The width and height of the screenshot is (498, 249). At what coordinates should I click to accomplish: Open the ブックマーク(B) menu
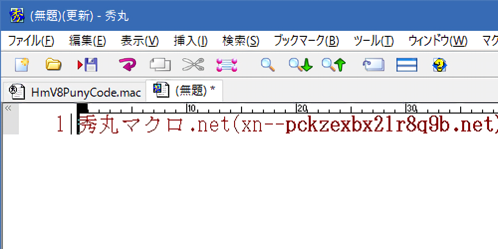pyautogui.click(x=306, y=41)
